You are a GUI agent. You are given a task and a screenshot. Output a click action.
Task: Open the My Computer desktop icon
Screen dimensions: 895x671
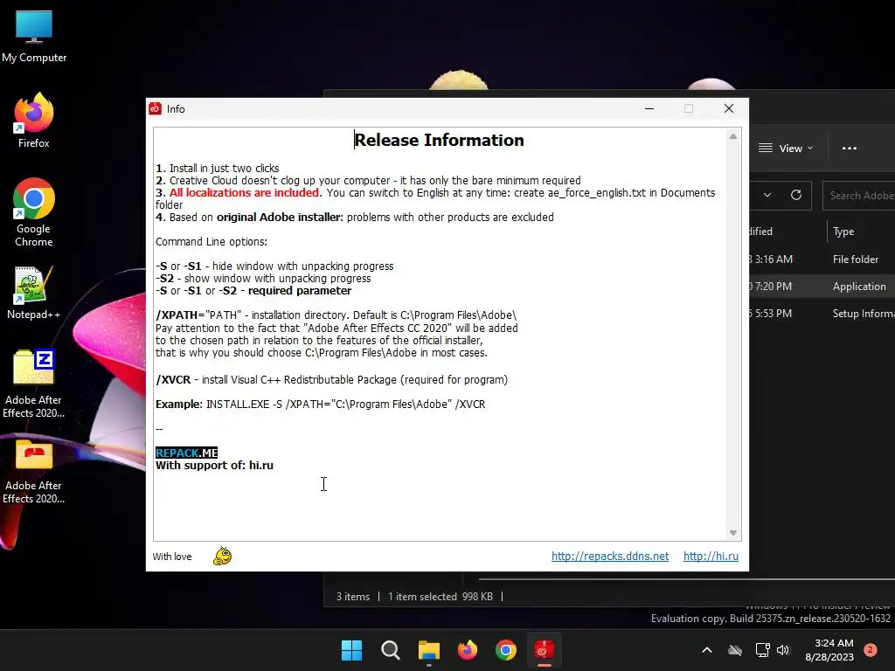pyautogui.click(x=34, y=37)
